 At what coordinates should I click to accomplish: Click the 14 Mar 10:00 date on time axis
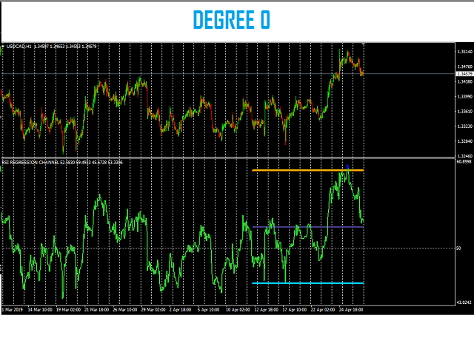point(39,310)
